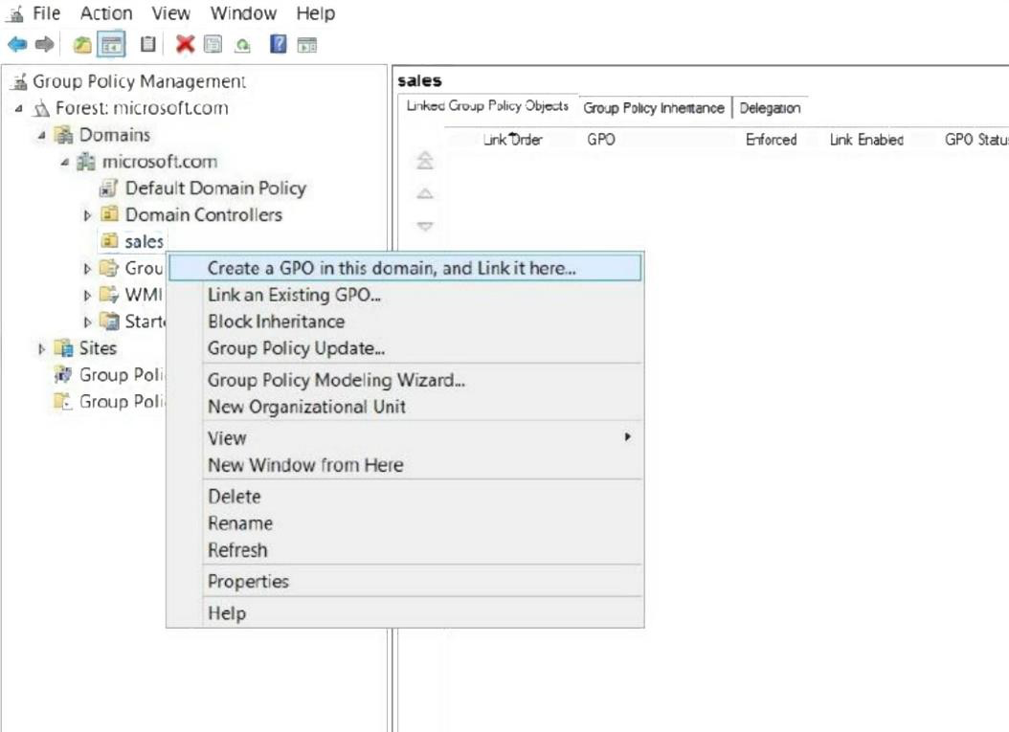Open the Action menu
Viewport: 1009px width, 732px height.
coord(106,13)
